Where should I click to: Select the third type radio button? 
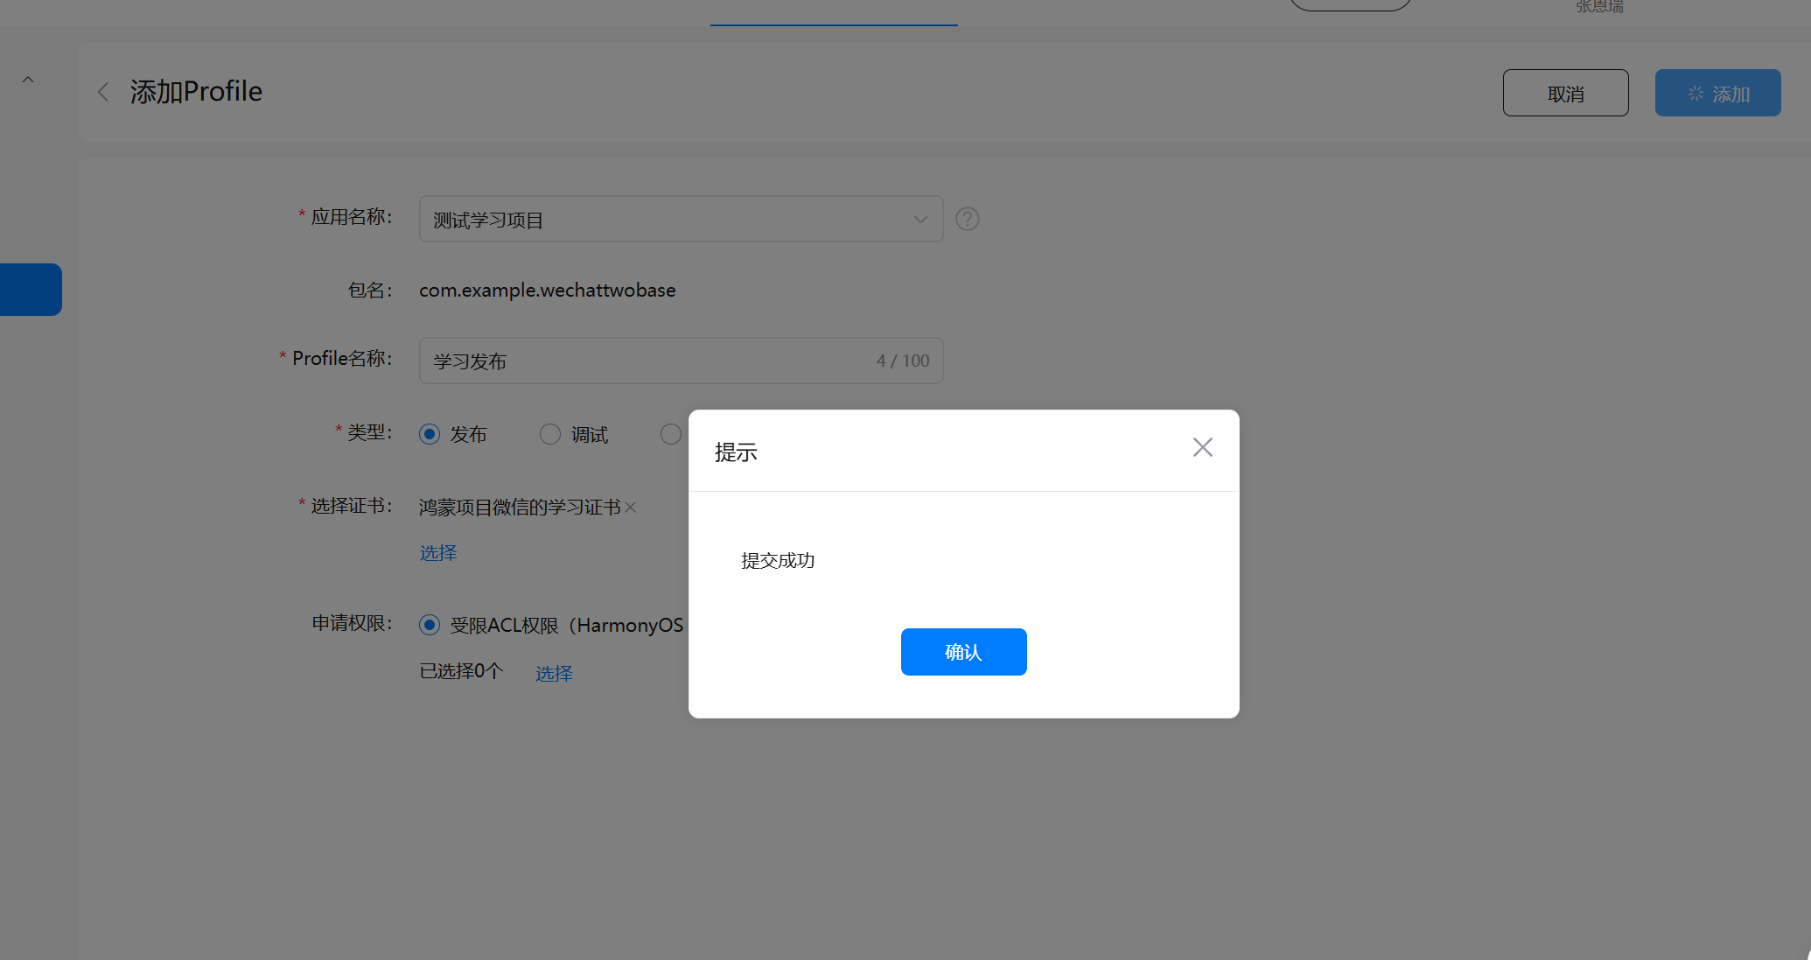[670, 434]
